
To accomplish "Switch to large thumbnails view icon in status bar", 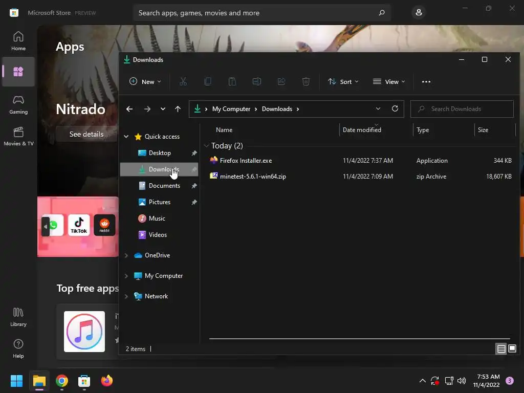I will [x=512, y=348].
